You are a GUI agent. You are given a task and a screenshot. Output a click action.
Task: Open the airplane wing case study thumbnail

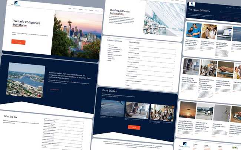[112, 108]
